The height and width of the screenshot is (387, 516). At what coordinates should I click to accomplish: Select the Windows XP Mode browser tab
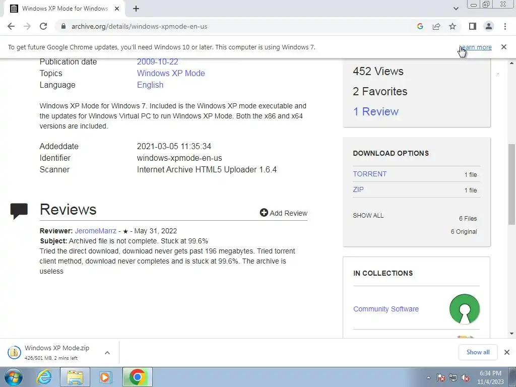point(64,9)
